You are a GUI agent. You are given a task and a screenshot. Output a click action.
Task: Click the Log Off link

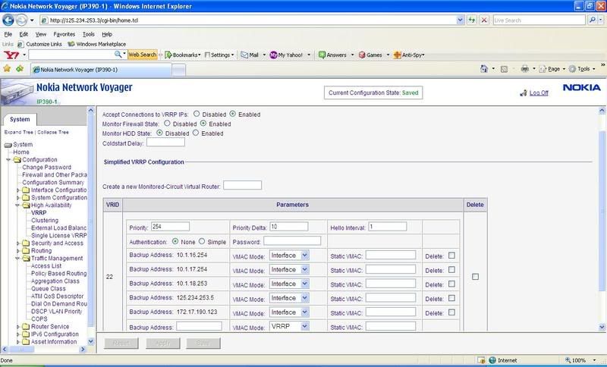point(539,93)
